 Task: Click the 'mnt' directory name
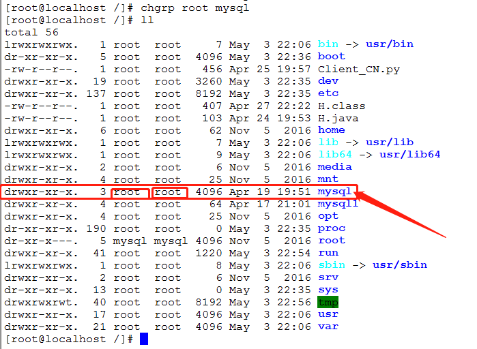click(x=328, y=179)
